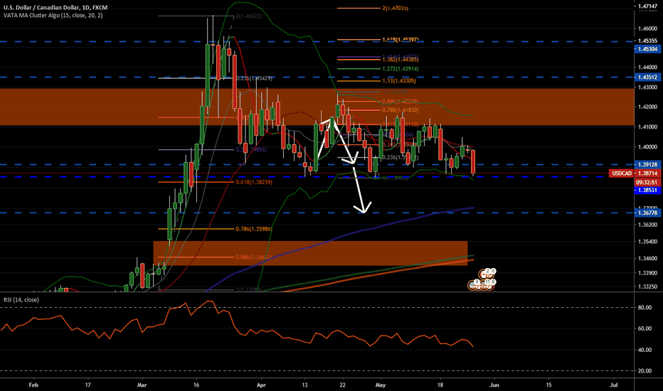Image resolution: width=663 pixels, height=391 pixels.
Task: Open the VATA MA Cluster Algo indicator legend
Action: pyautogui.click(x=53, y=15)
